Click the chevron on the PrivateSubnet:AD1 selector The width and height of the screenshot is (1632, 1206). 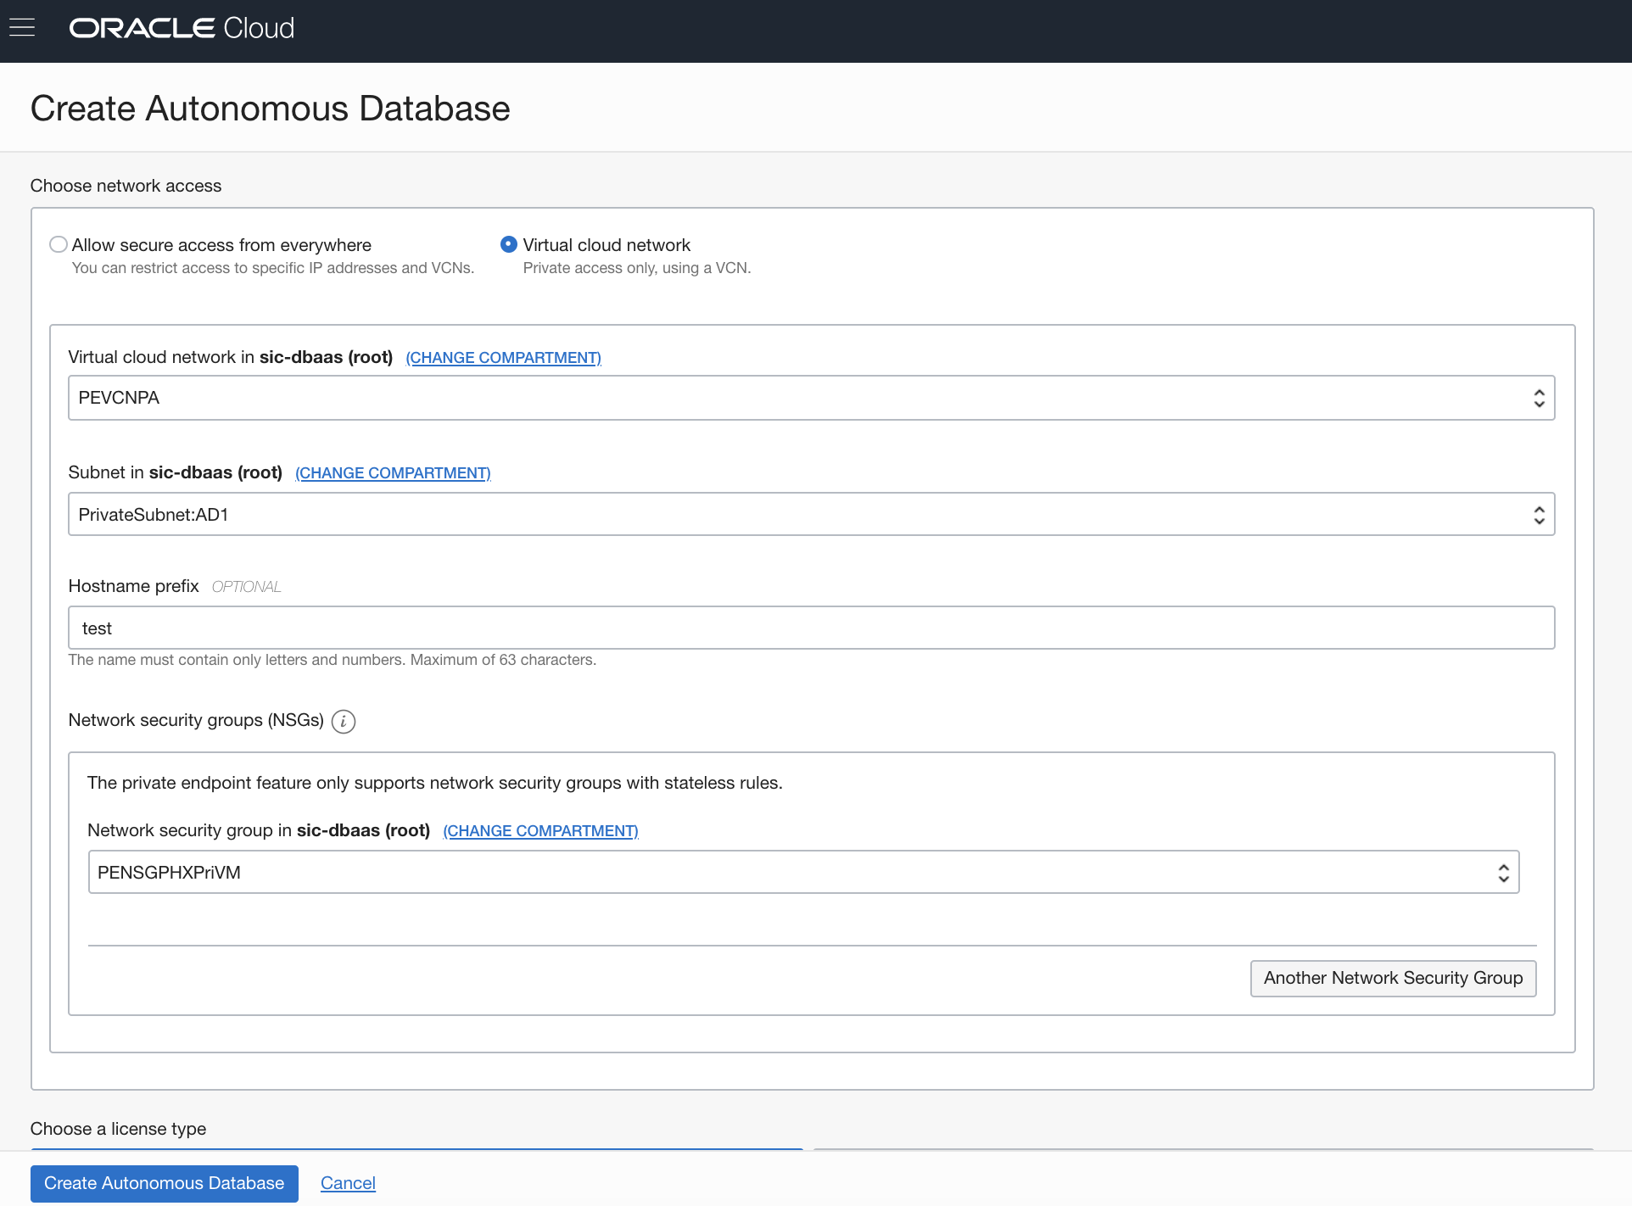1539,514
